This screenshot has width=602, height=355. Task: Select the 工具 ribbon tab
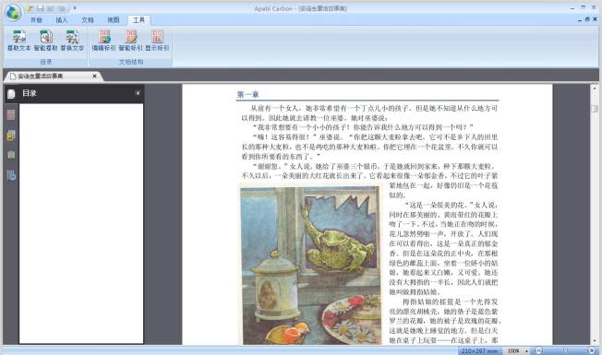click(138, 20)
